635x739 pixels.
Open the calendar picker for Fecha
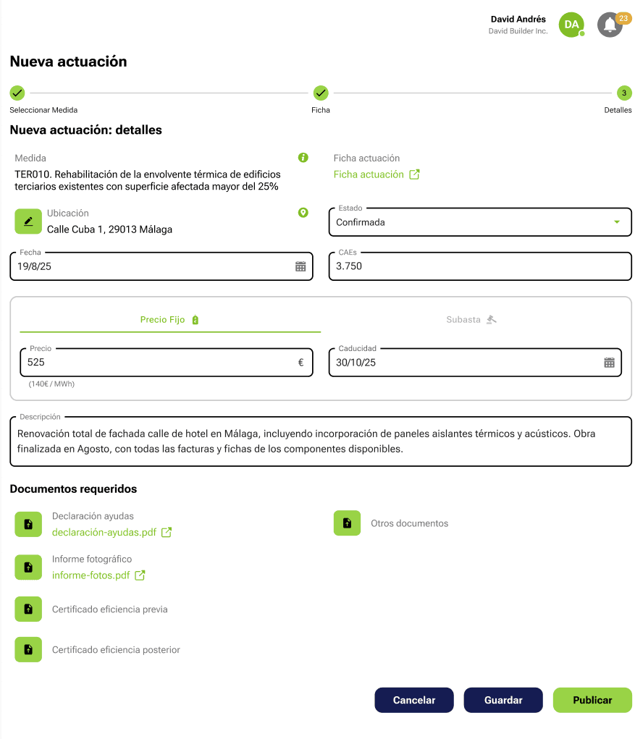click(x=300, y=266)
